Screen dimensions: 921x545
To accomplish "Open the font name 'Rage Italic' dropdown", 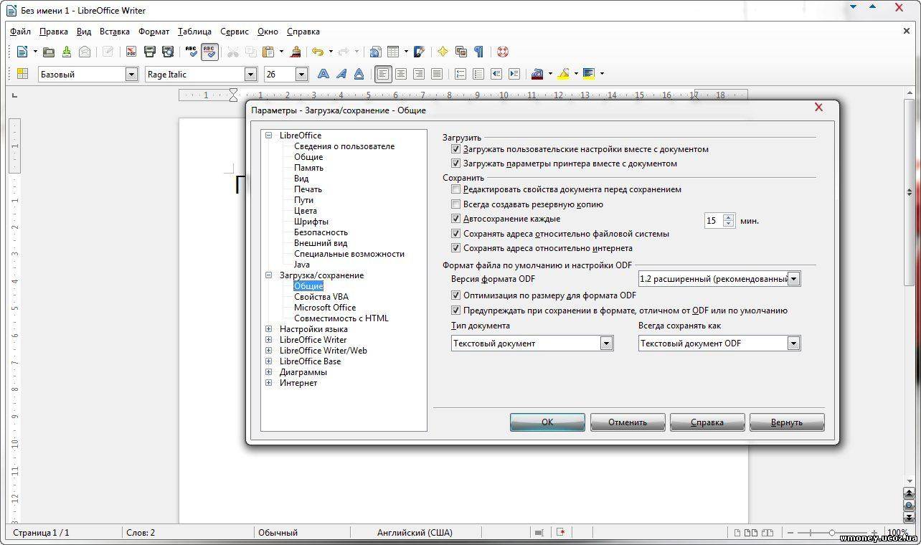I will [x=250, y=74].
